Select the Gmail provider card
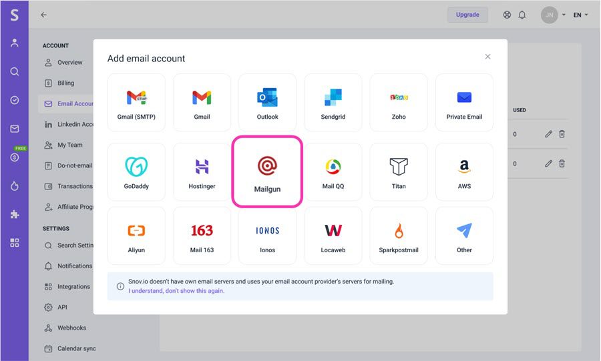This screenshot has height=361, width=601. pyautogui.click(x=202, y=103)
